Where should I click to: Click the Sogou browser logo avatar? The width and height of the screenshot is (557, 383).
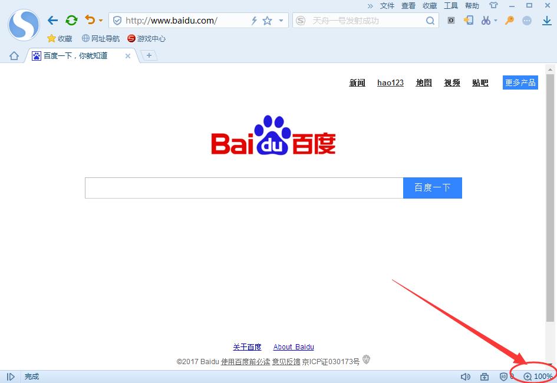24,25
